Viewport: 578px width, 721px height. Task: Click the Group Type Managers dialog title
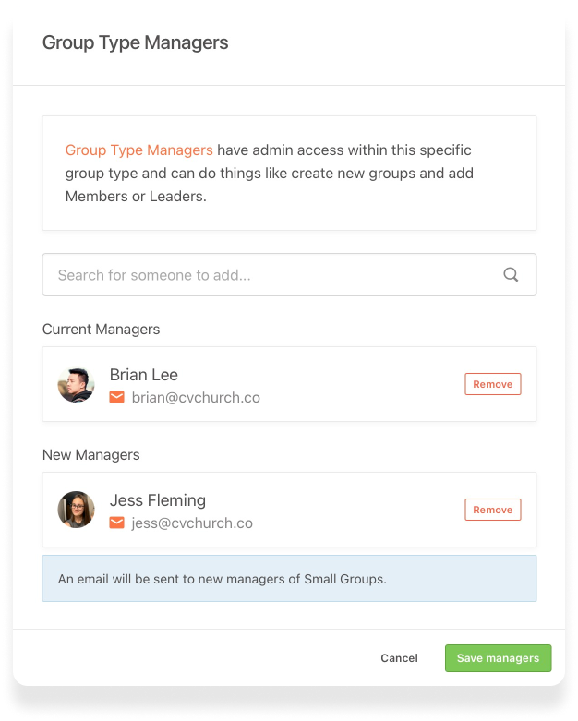point(136,42)
